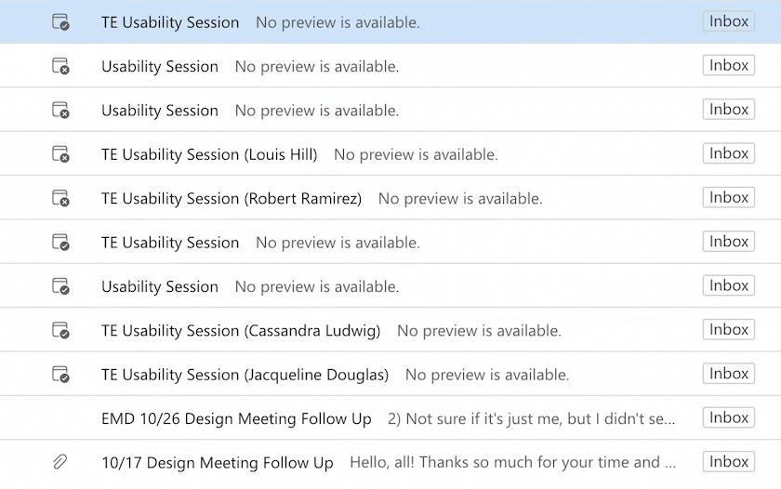
Task: Click the Inbox tag on Louis Hill session row
Action: point(728,154)
